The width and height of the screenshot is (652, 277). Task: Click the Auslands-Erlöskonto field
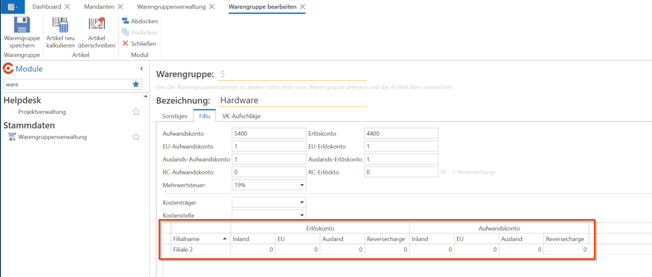401,159
